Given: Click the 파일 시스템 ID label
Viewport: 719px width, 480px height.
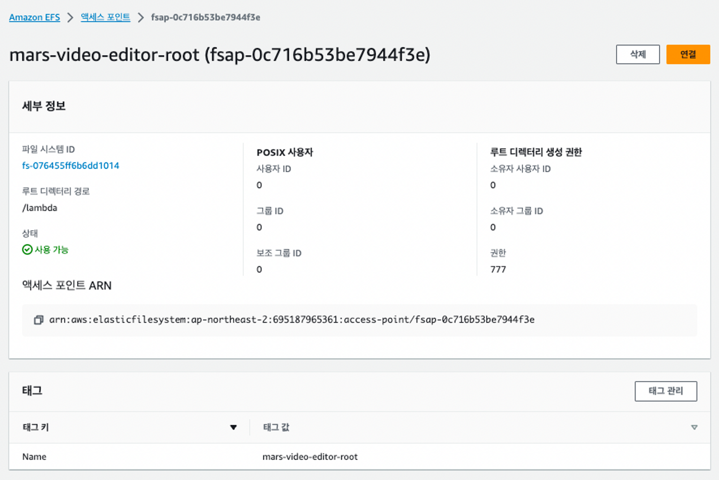Looking at the screenshot, I should click(48, 149).
